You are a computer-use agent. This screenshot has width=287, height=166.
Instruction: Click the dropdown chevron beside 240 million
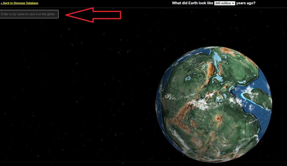point(233,3)
